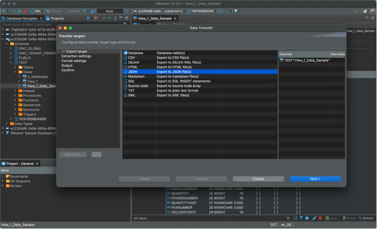Click the search magnifier at toolbar's right end
The image size is (378, 230).
click(x=355, y=11)
